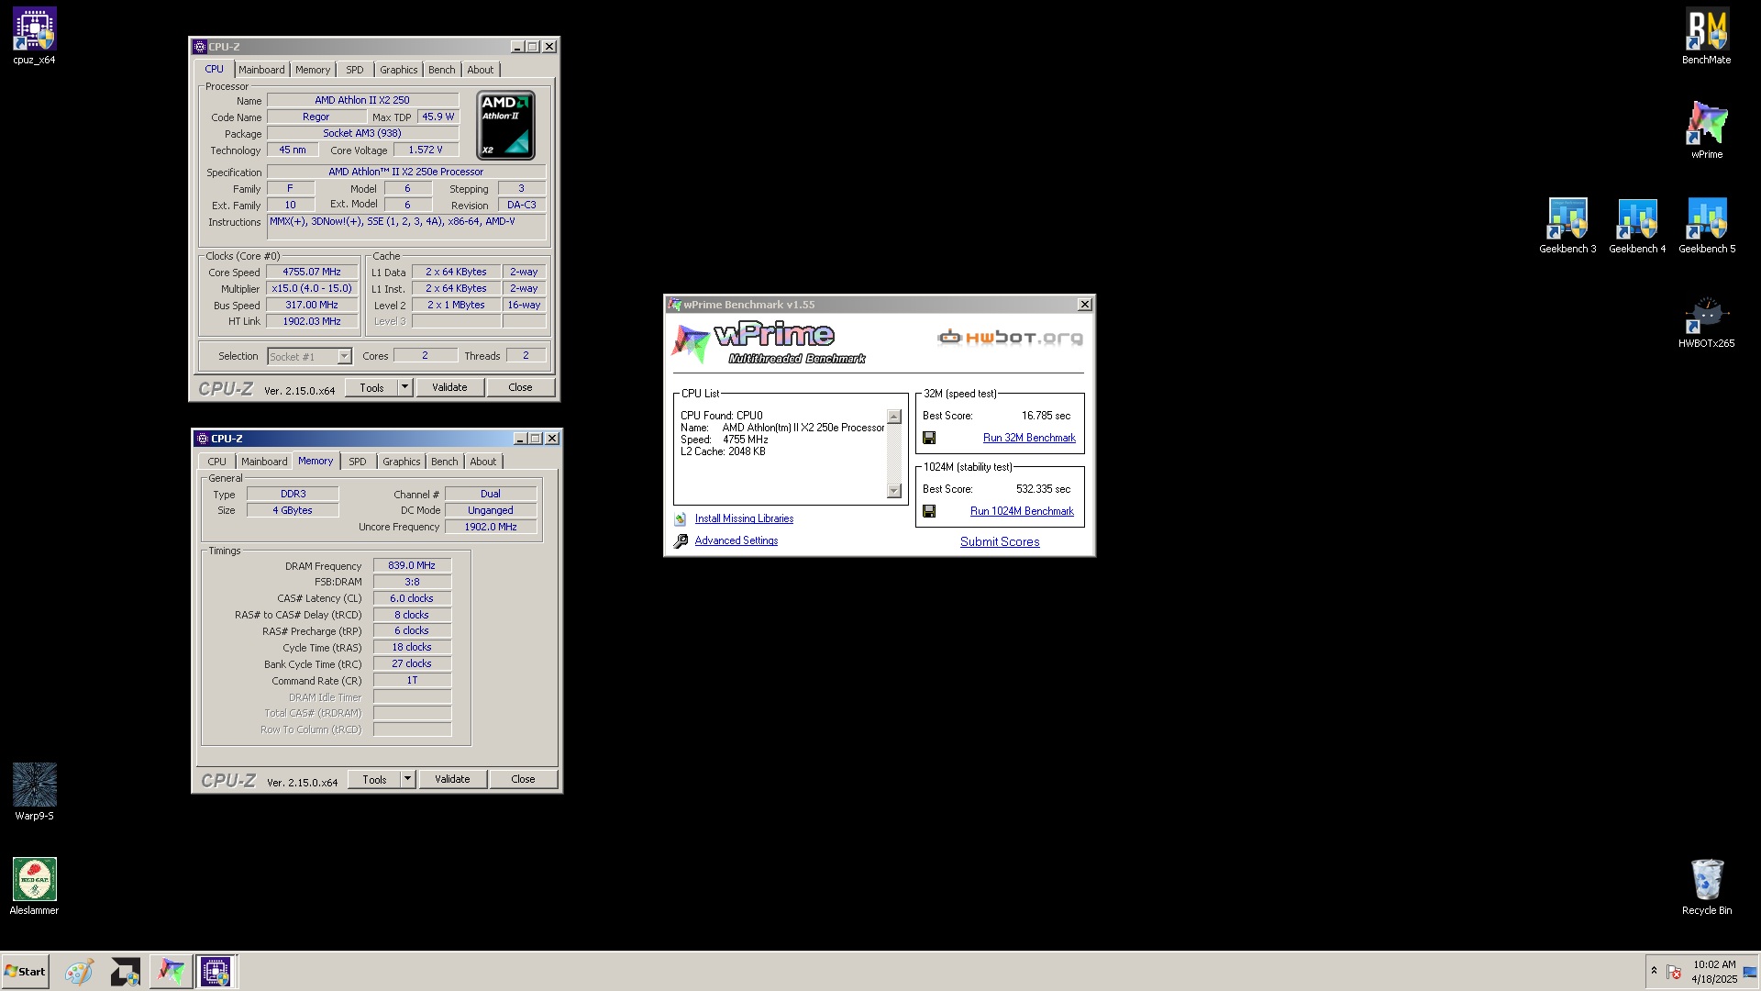The height and width of the screenshot is (991, 1761).
Task: Click save icon for 1024M score
Action: click(929, 511)
